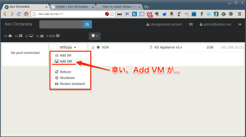Click the Xen Orchestra brand link

pos(18,24)
